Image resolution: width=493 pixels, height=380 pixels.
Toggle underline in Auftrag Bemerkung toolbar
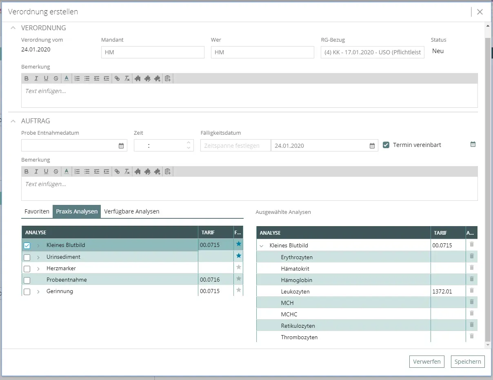(46, 171)
